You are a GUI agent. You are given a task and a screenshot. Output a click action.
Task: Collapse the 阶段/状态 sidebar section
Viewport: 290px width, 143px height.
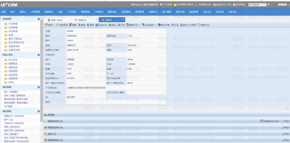(x=39, y=55)
